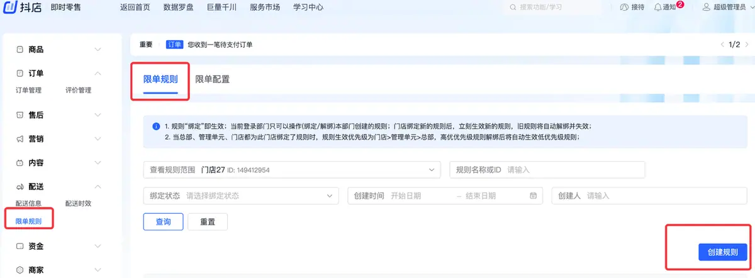
Task: Open 配送信息 in sidebar
Action: [28, 204]
